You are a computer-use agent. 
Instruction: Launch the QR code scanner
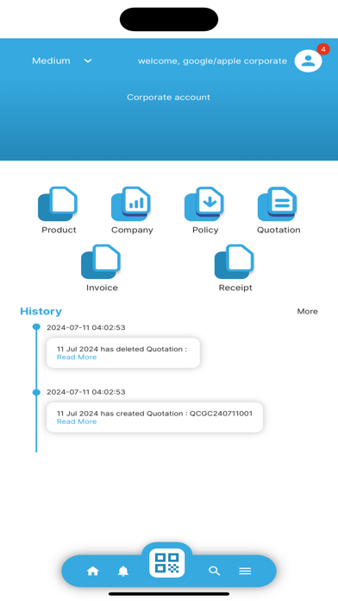pos(167,563)
